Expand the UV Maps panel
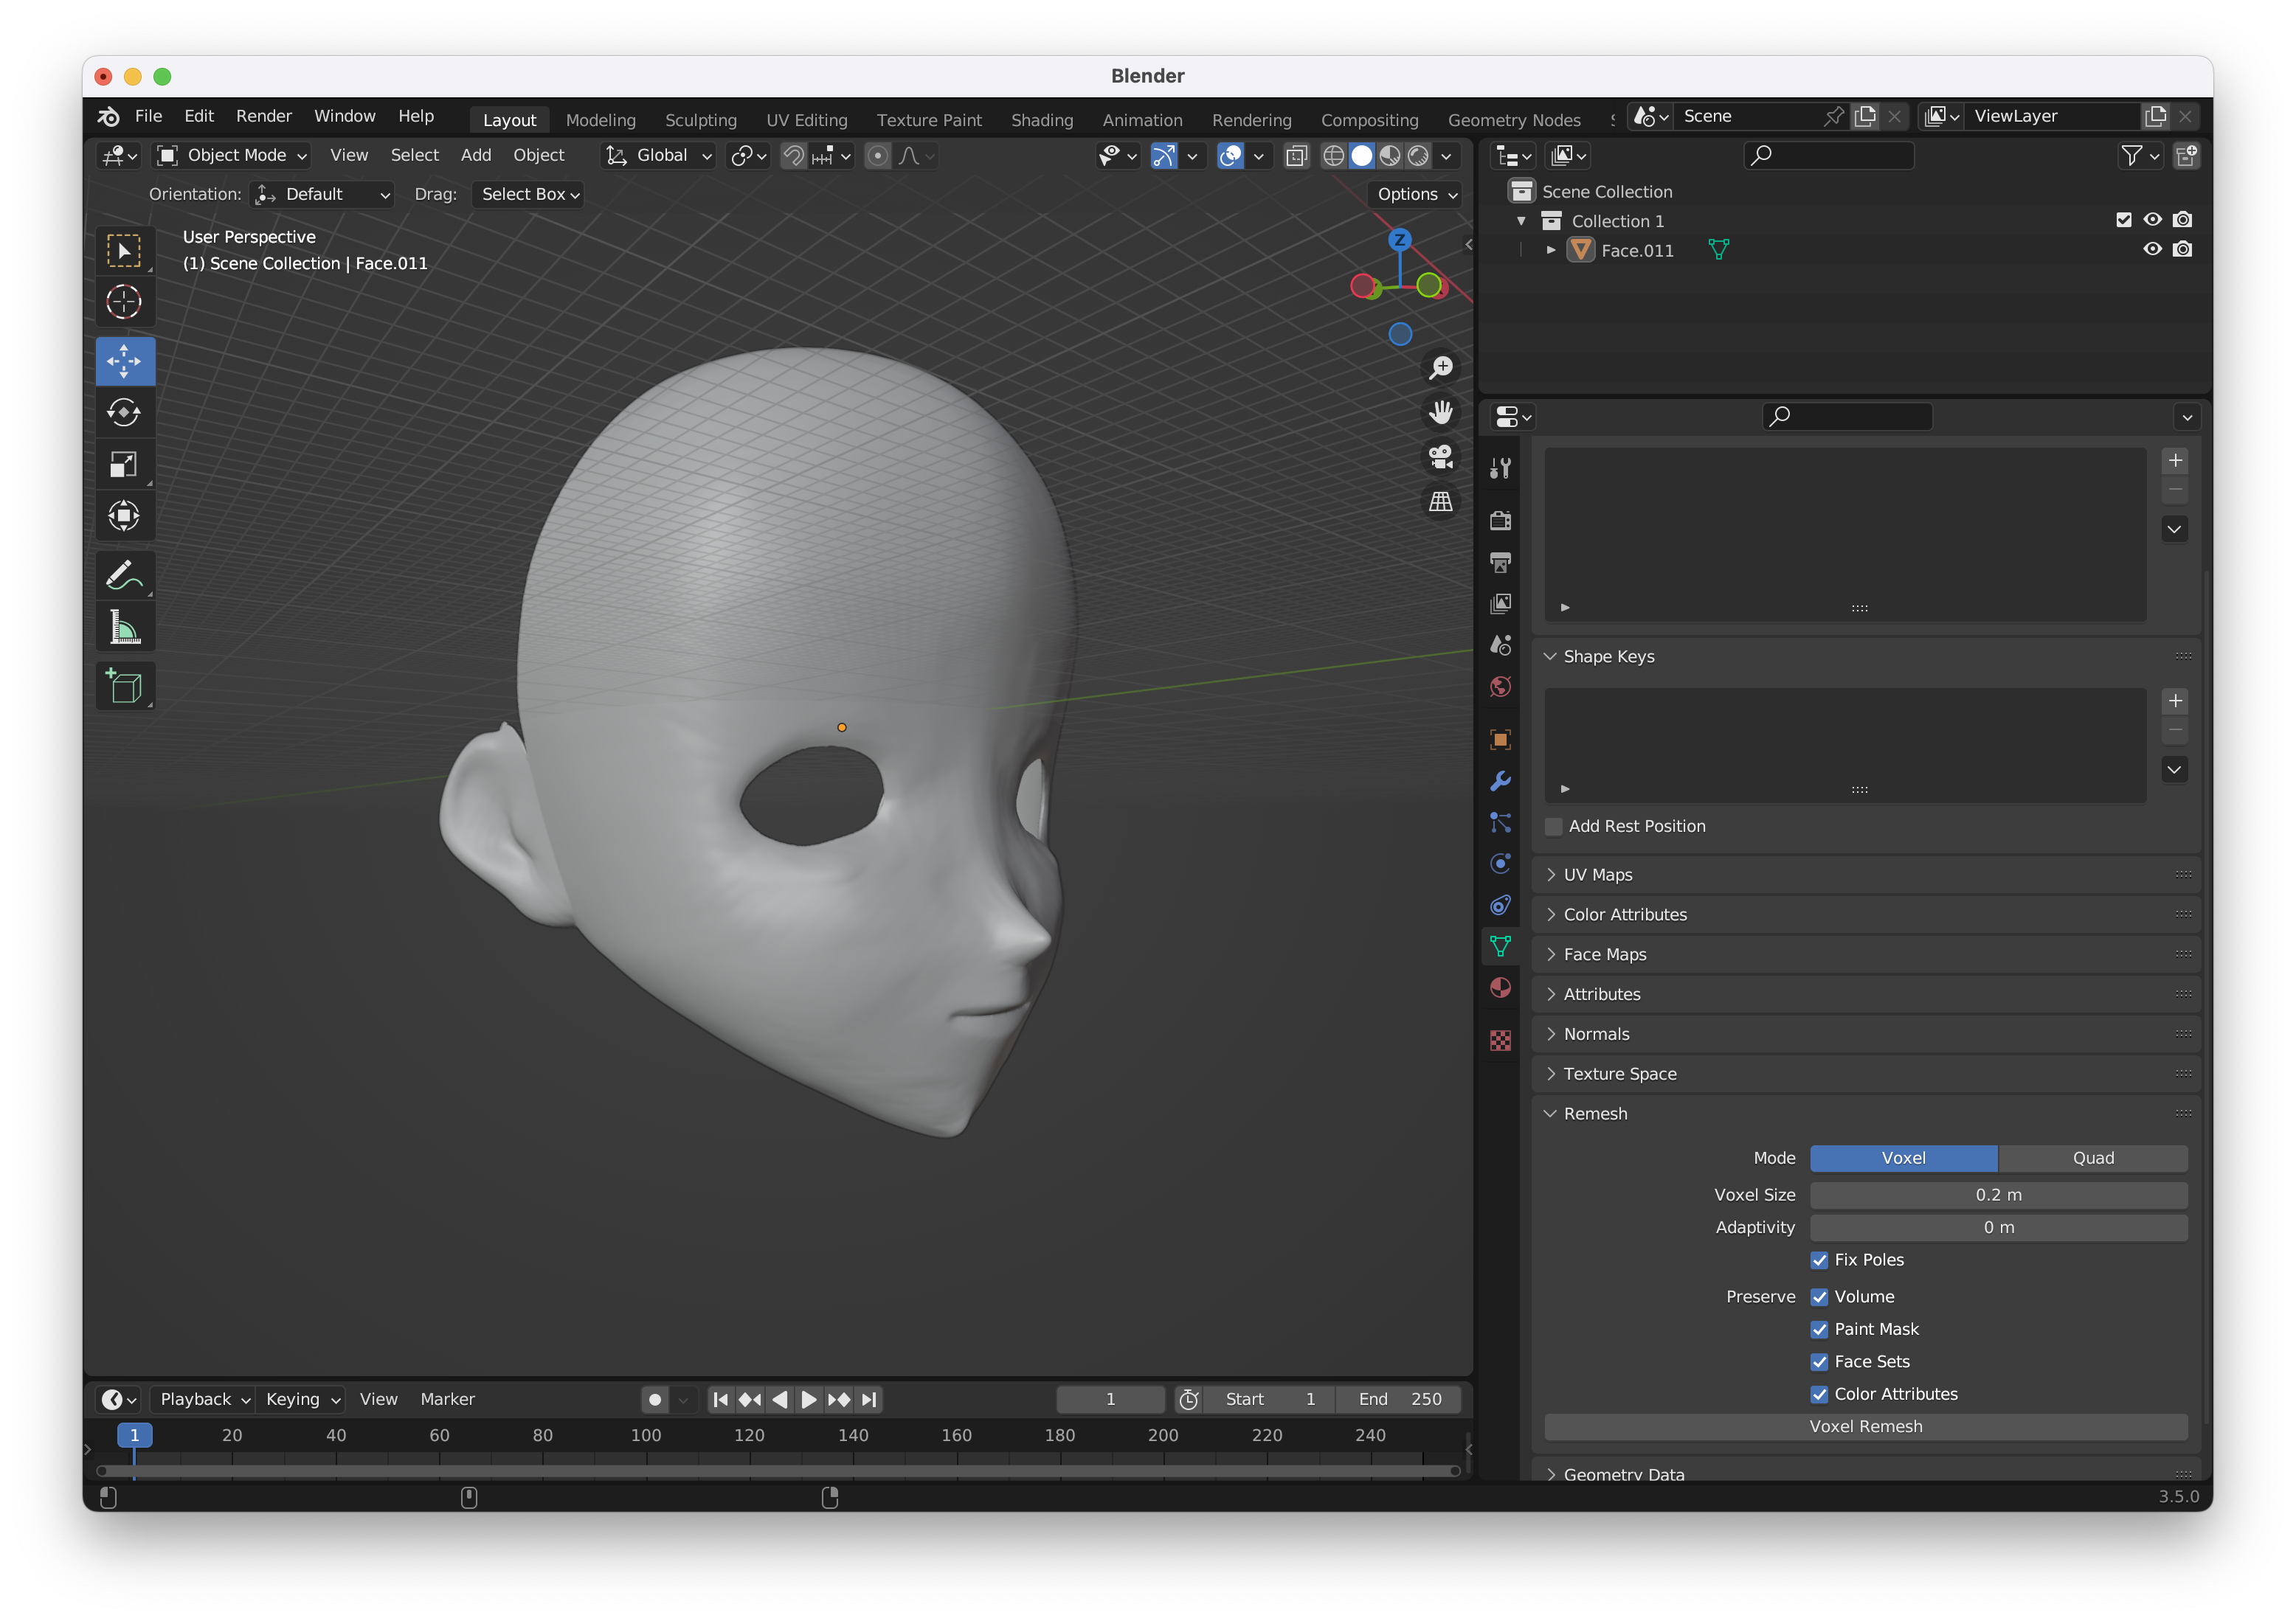This screenshot has width=2296, height=1621. click(x=1598, y=875)
